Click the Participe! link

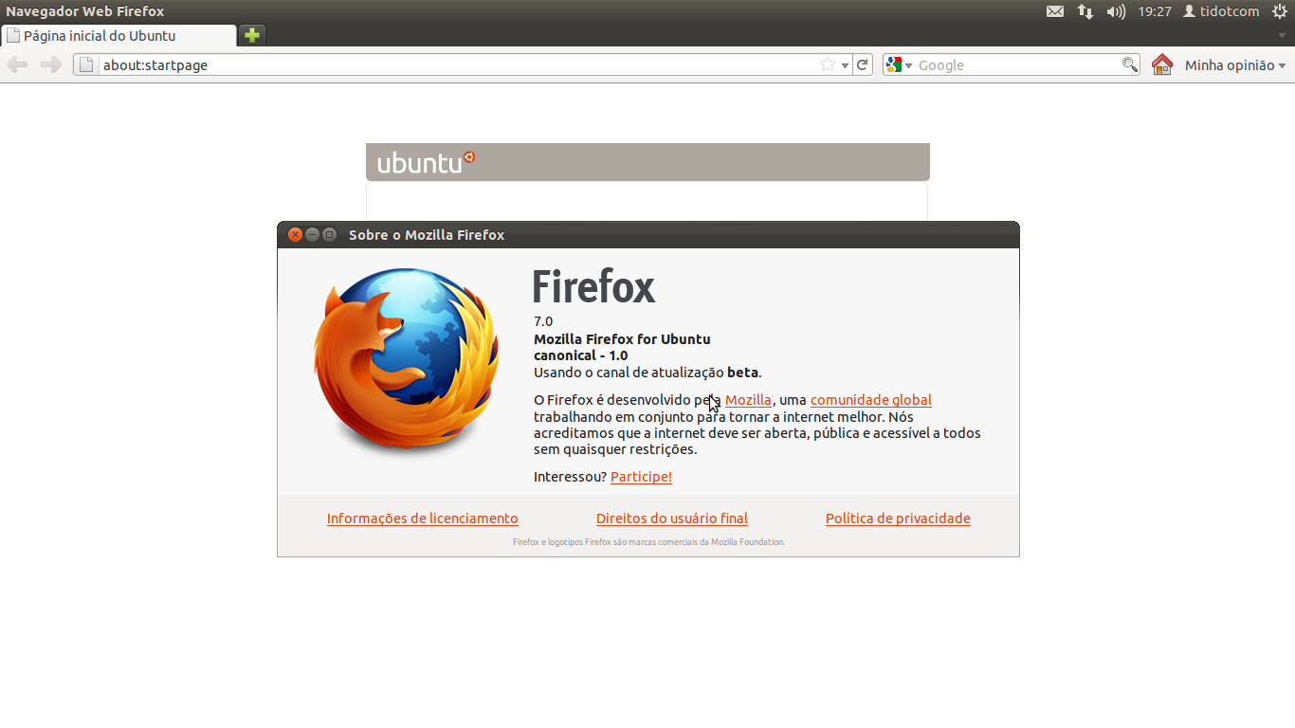tap(641, 477)
